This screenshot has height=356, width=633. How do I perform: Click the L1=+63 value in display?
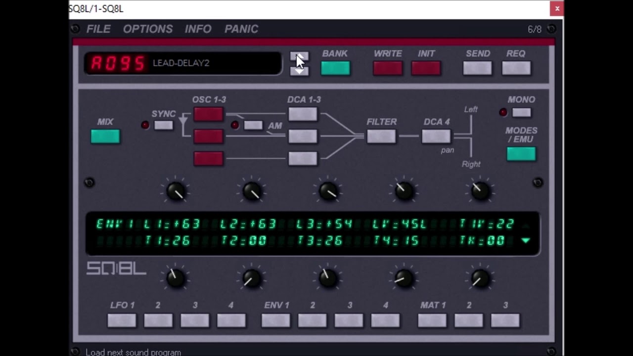click(172, 224)
